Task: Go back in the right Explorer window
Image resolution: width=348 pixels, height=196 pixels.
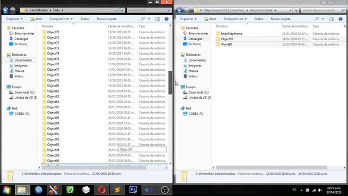Action: 179,10
